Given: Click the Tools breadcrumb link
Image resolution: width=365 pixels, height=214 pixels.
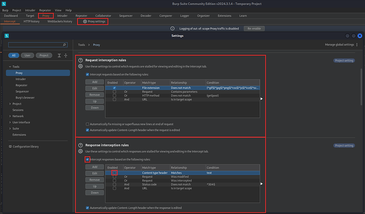Looking at the screenshot, I should 81,45.
